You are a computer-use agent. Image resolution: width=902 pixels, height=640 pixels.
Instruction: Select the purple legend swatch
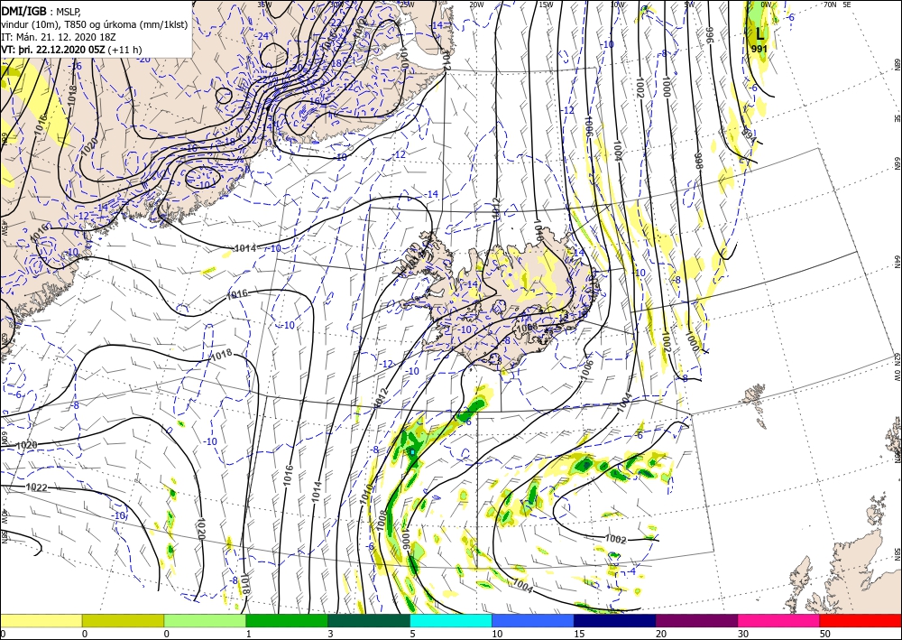click(696, 620)
